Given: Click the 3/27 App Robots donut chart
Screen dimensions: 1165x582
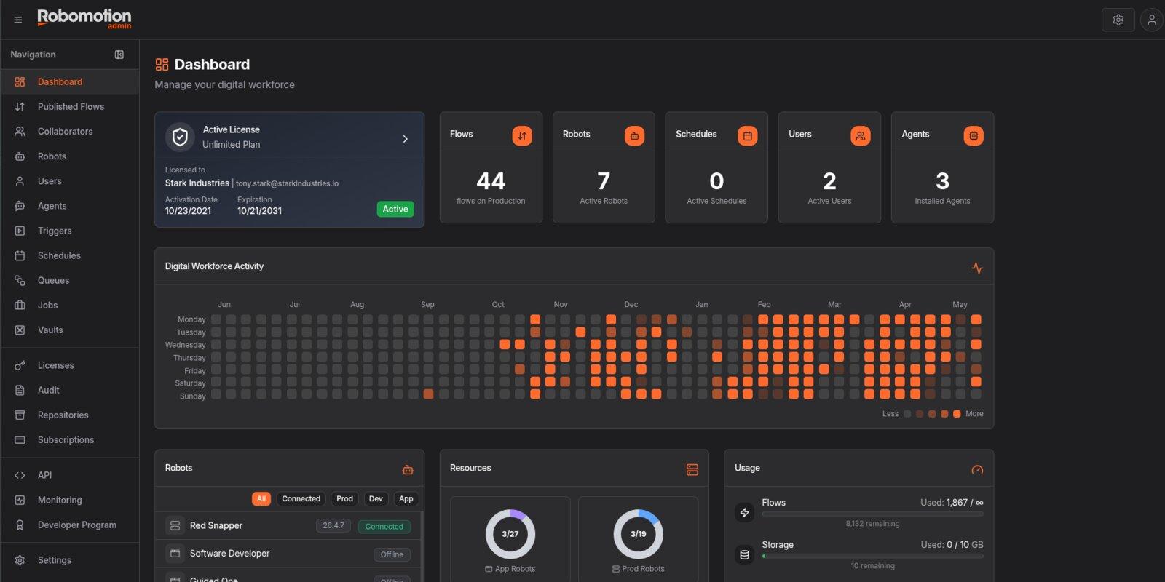Looking at the screenshot, I should [510, 534].
